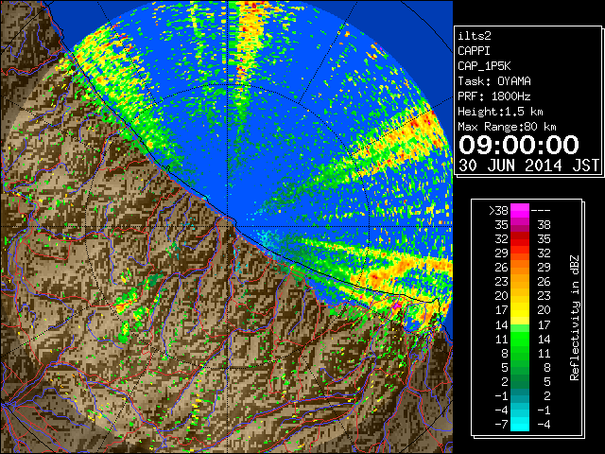This screenshot has width=605, height=454.
Task: Pick the bright green 11–14 dBZ swatch
Action: [520, 339]
